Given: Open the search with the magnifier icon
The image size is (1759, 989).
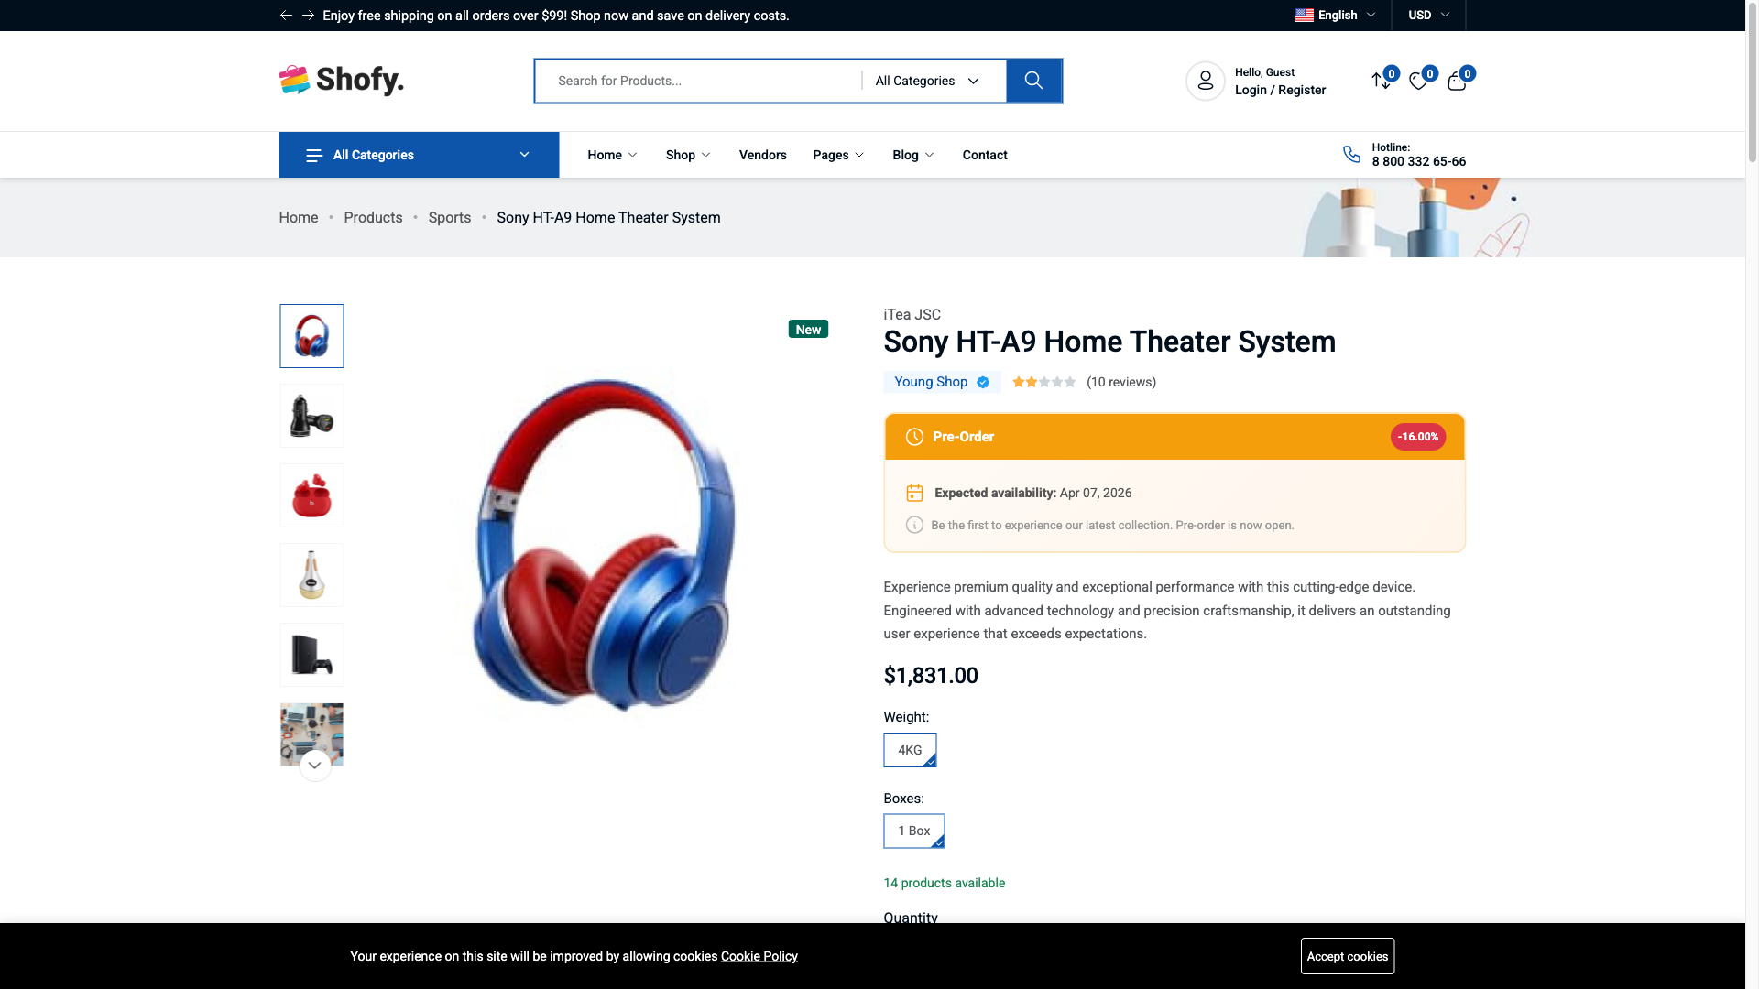Looking at the screenshot, I should (1033, 81).
